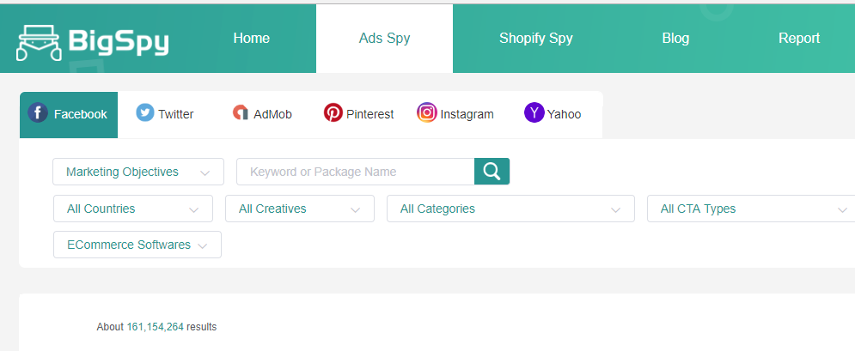The image size is (855, 351).
Task: Click the Instagram camera icon
Action: [x=427, y=112]
